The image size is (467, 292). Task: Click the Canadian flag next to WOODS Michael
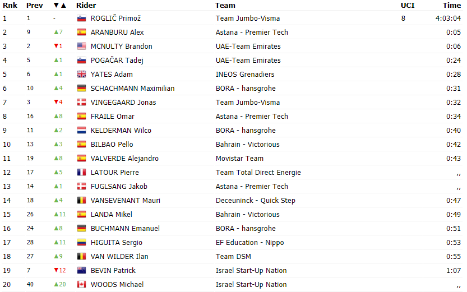[81, 284]
